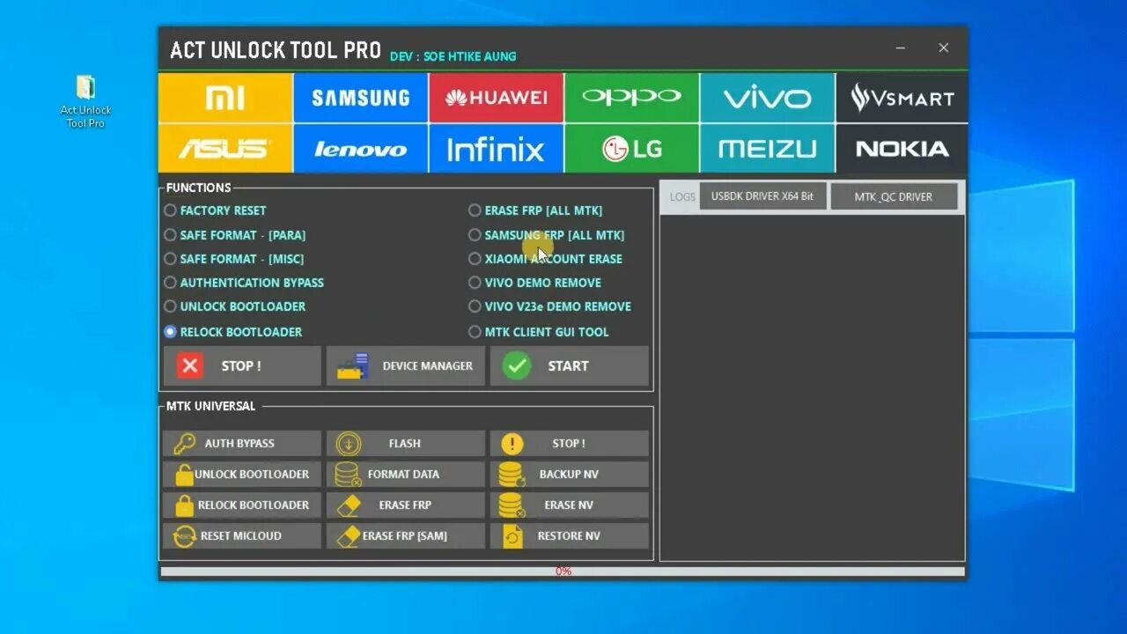Minimize the ACT Unlock Tool window
Screen dimensions: 1127x634
point(901,48)
